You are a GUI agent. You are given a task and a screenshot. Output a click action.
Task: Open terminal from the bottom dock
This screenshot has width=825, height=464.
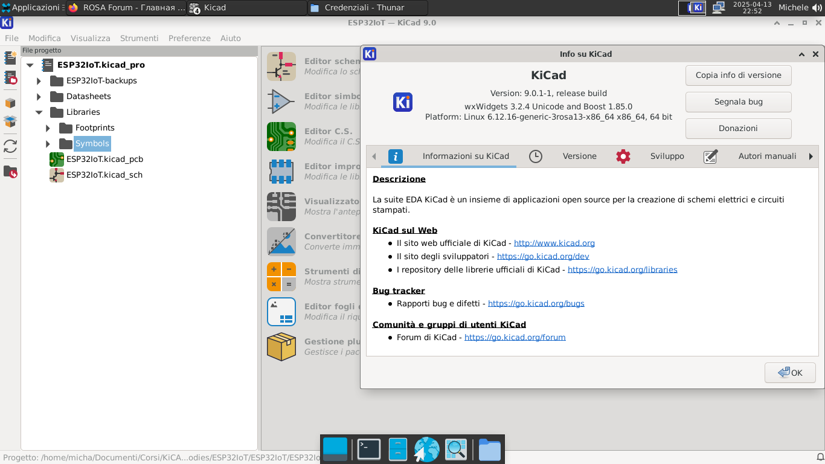368,449
